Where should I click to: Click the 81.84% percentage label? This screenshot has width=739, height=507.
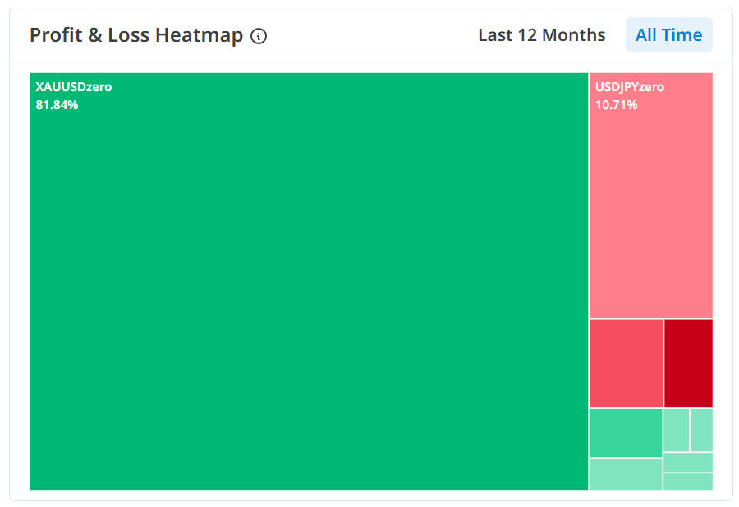pyautogui.click(x=57, y=105)
